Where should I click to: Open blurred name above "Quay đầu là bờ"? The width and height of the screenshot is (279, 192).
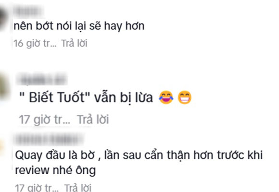pyautogui.click(x=50, y=140)
